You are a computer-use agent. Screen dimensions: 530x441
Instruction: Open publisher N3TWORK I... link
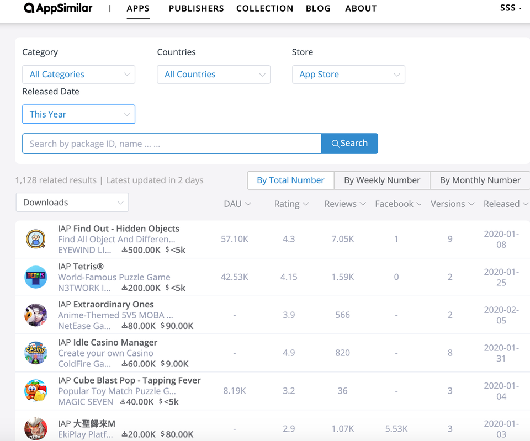(x=84, y=288)
